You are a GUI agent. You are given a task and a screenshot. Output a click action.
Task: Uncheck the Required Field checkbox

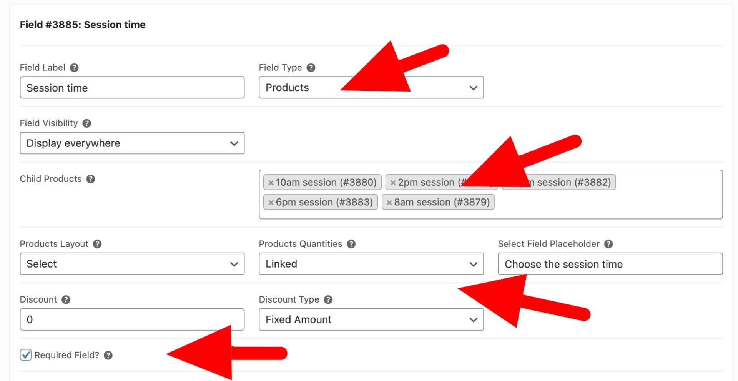pyautogui.click(x=25, y=355)
